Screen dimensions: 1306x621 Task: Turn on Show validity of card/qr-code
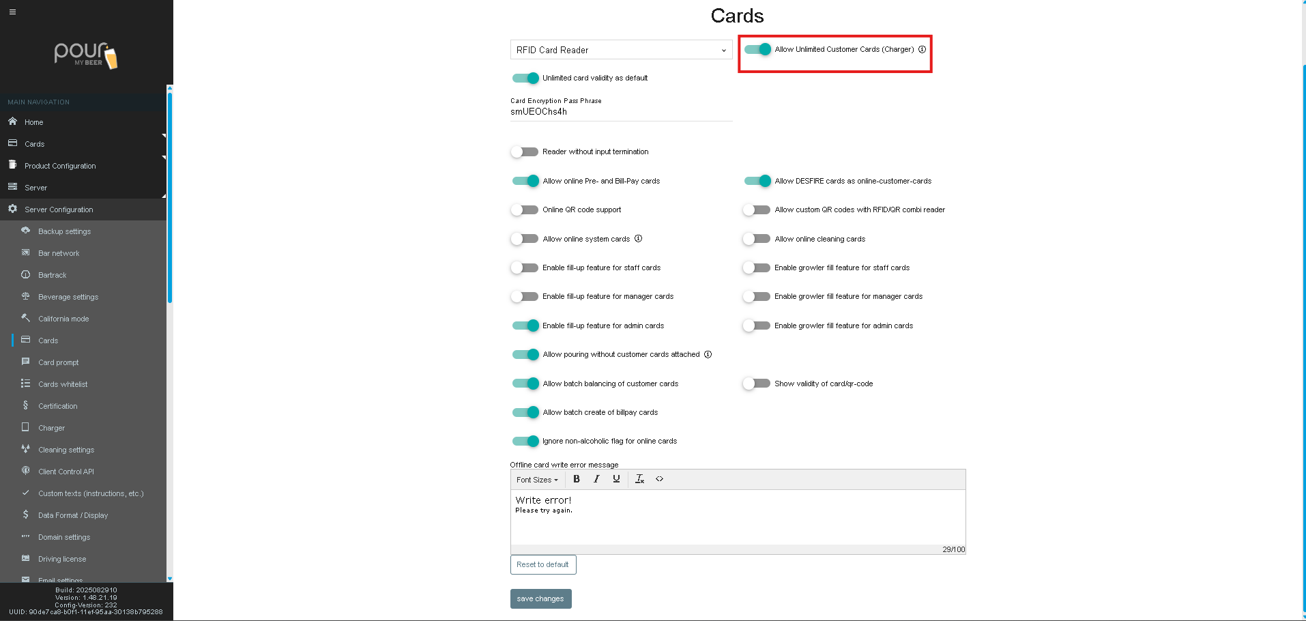point(757,384)
